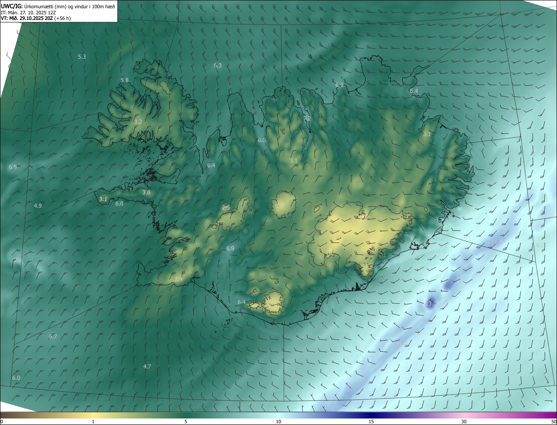Click the color scale tick labeled 15
The width and height of the screenshot is (557, 425).
(371, 422)
